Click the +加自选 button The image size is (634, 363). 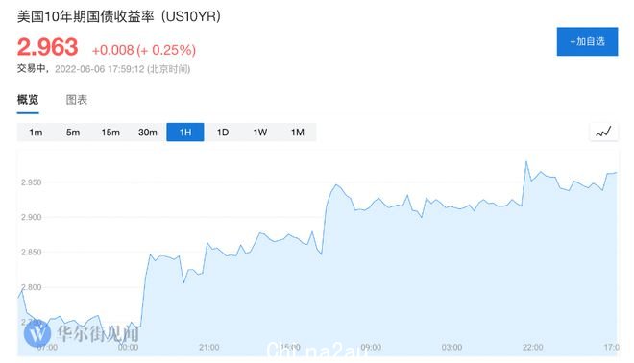pos(587,41)
